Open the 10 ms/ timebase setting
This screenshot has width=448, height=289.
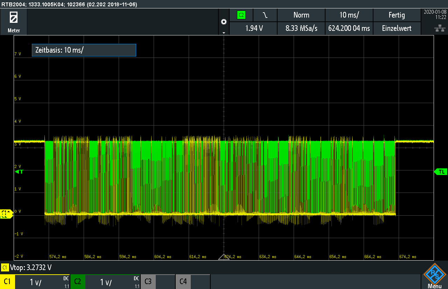(x=349, y=15)
